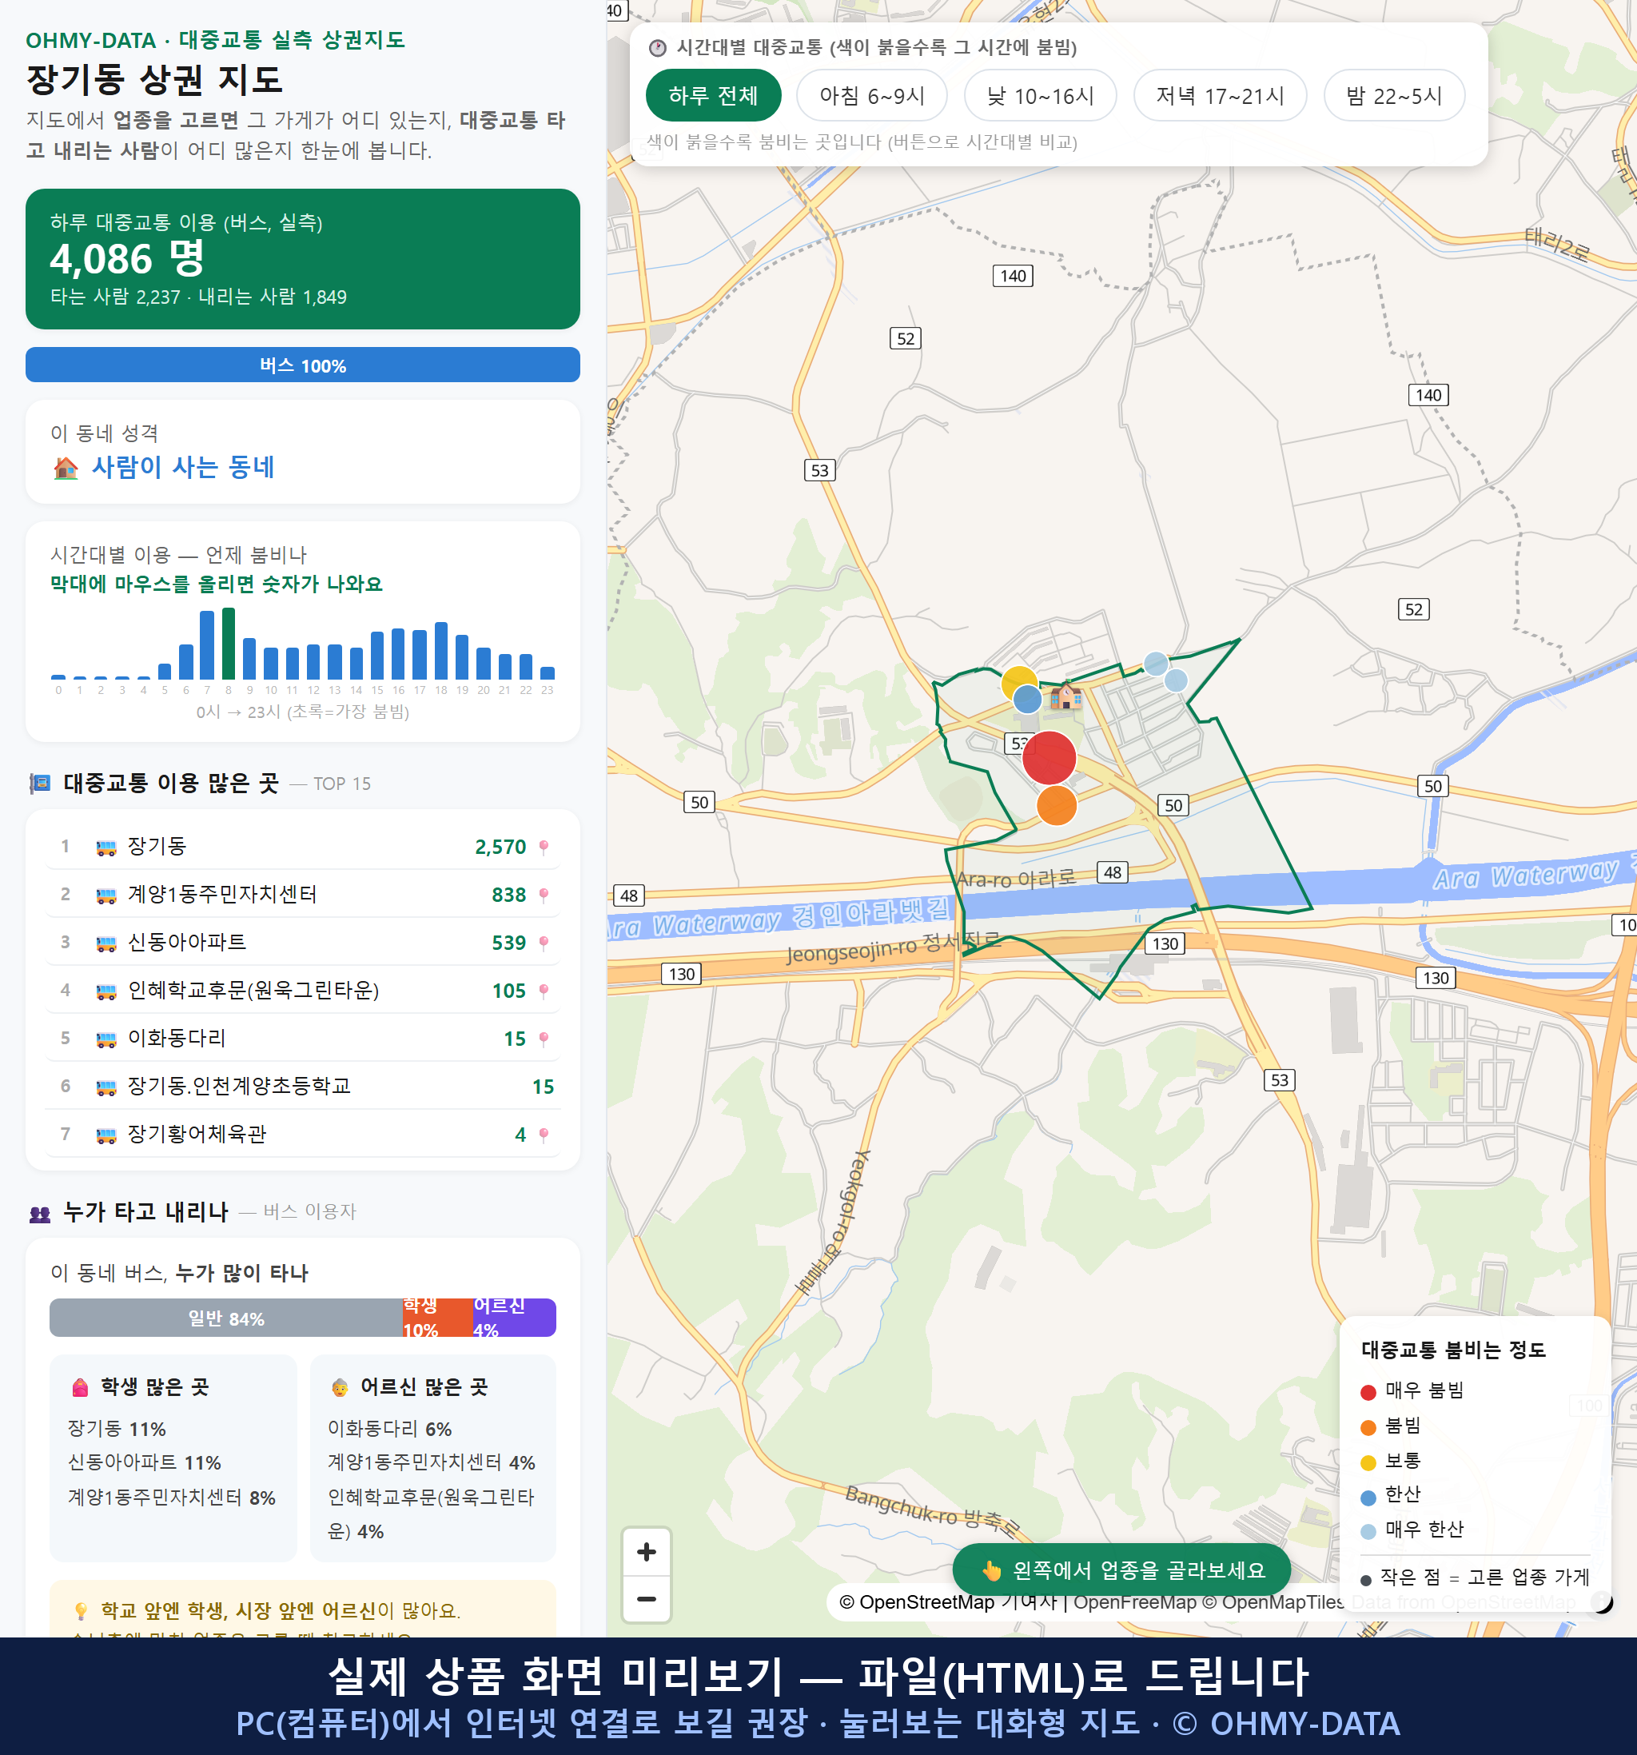The width and height of the screenshot is (1637, 1755).
Task: Click the map pin next to 2,570
Action: [544, 848]
